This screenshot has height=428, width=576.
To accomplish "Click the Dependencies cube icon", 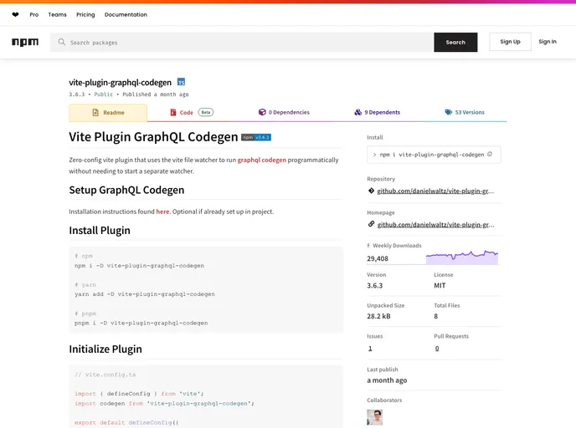I will click(x=262, y=112).
